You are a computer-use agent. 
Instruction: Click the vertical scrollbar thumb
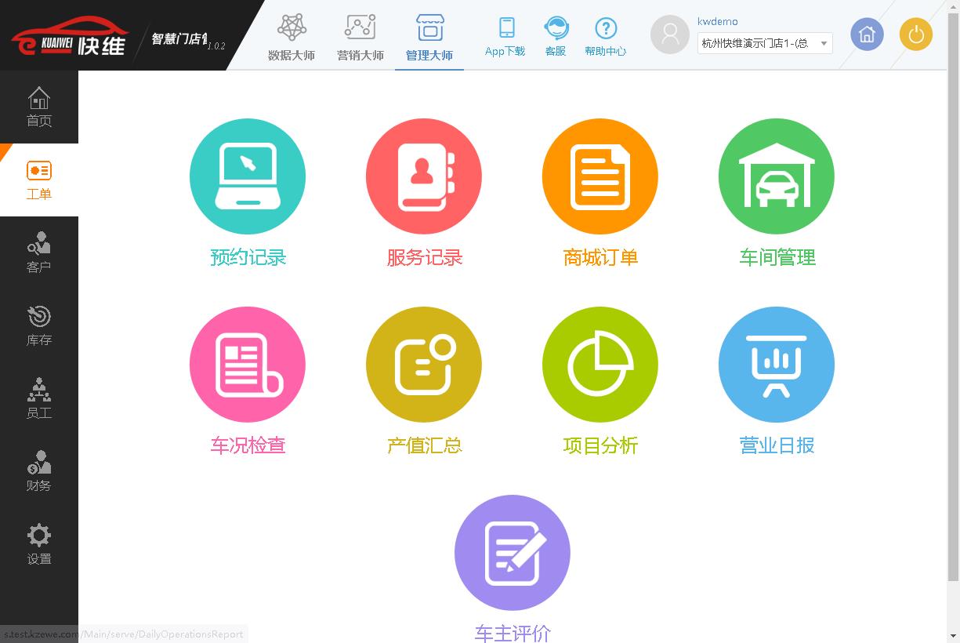tap(953, 296)
